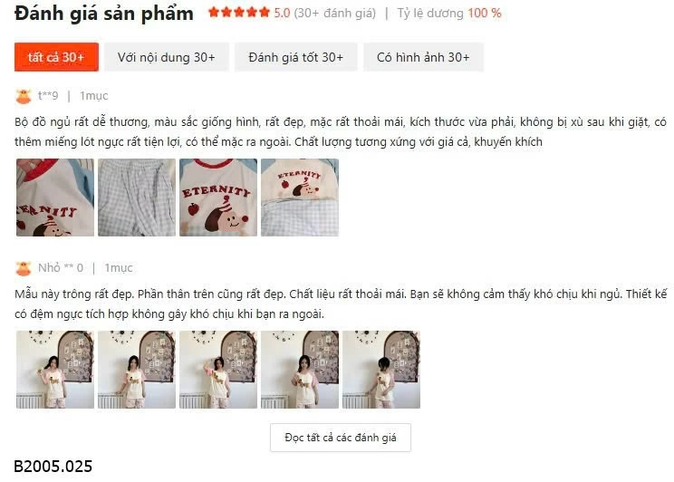Open last model photo looking sideways
The height and width of the screenshot is (482, 674).
tap(381, 370)
